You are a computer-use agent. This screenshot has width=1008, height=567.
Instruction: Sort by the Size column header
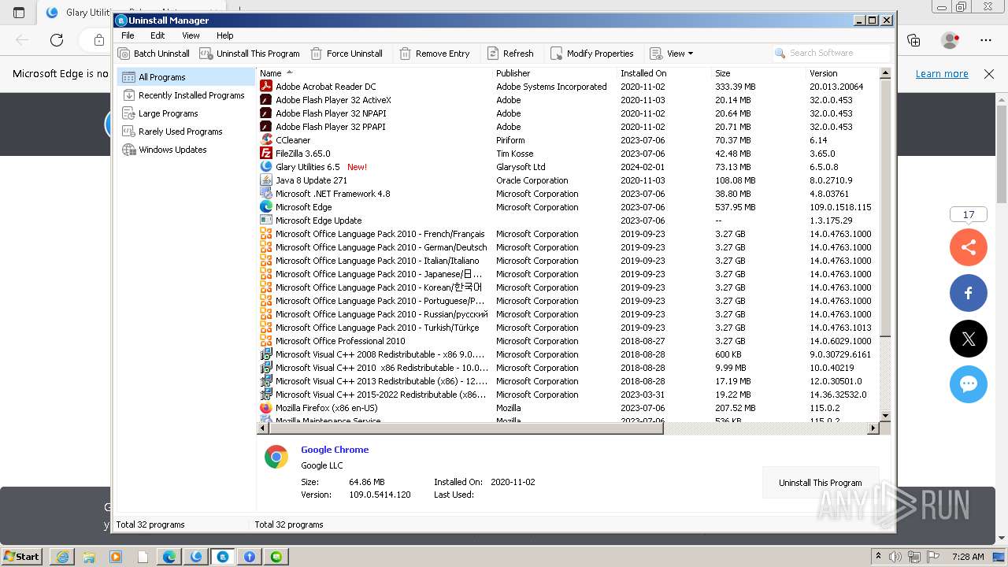tap(758, 73)
